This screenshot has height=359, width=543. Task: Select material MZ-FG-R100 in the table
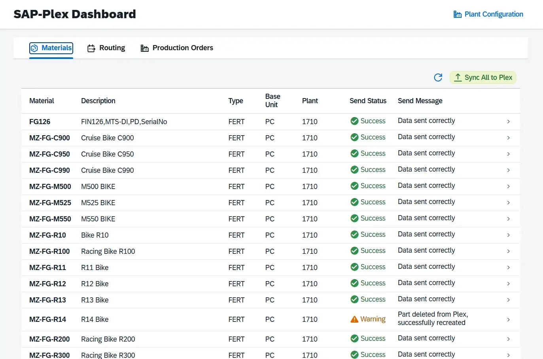(49, 251)
